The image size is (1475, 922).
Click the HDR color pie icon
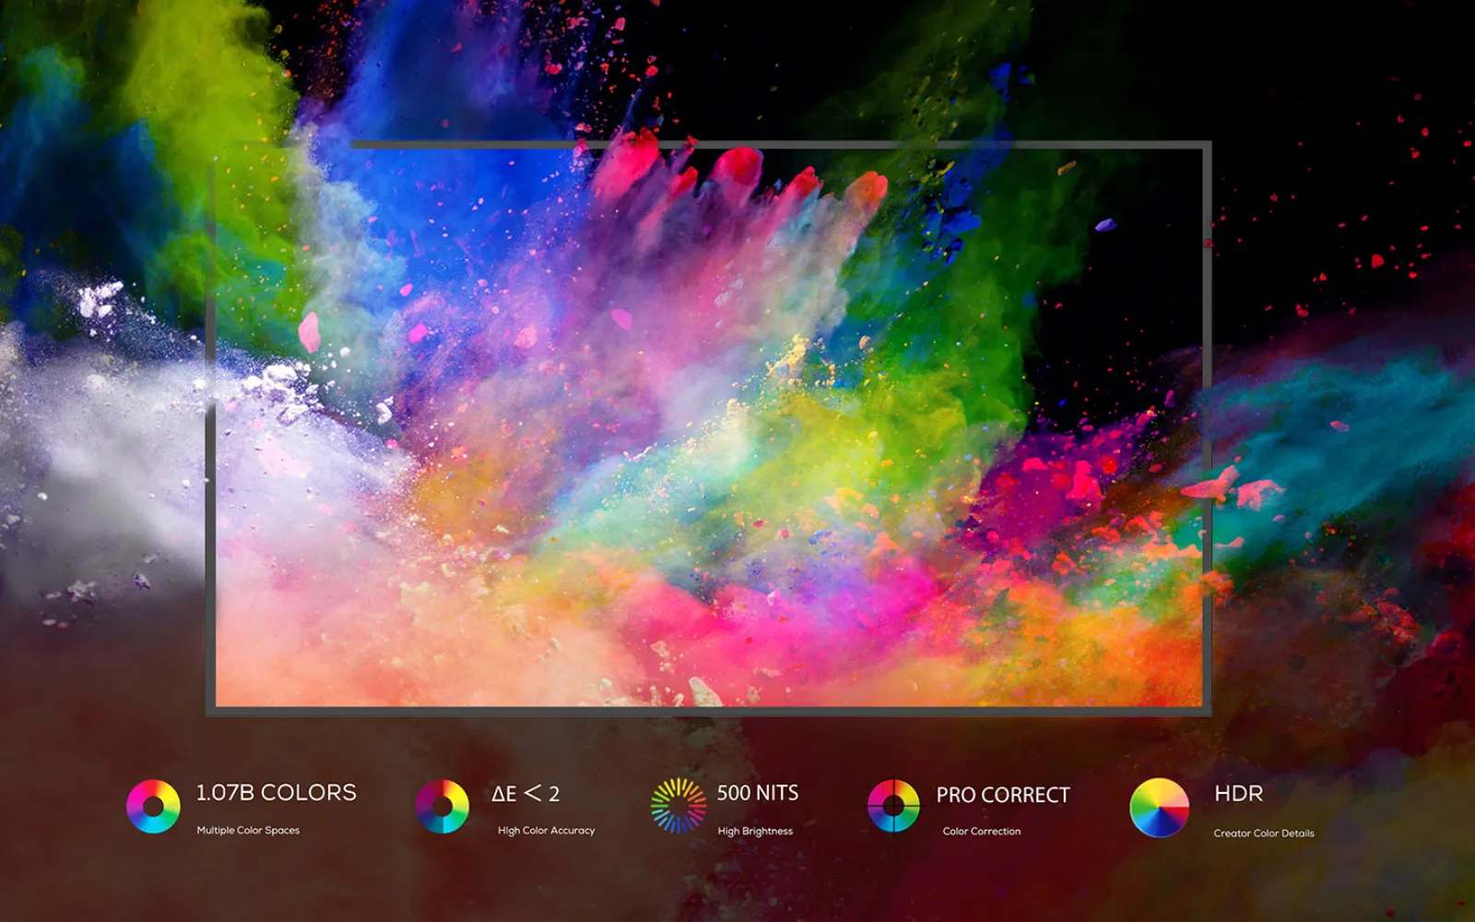[1160, 808]
